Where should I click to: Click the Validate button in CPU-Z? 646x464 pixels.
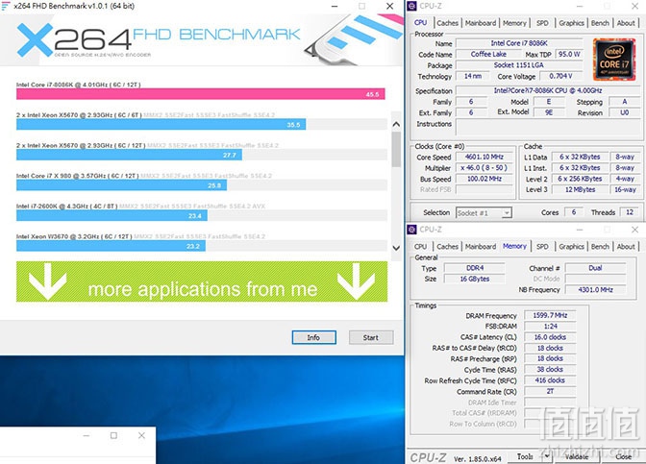577,456
